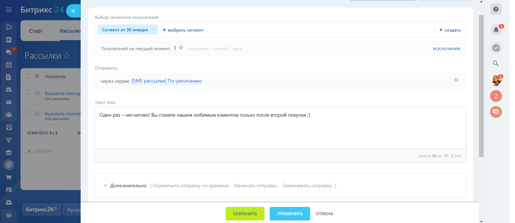The height and width of the screenshot is (223, 515).
Task: Open row menu for Вызовите повтор mailing
Action: point(37,93)
